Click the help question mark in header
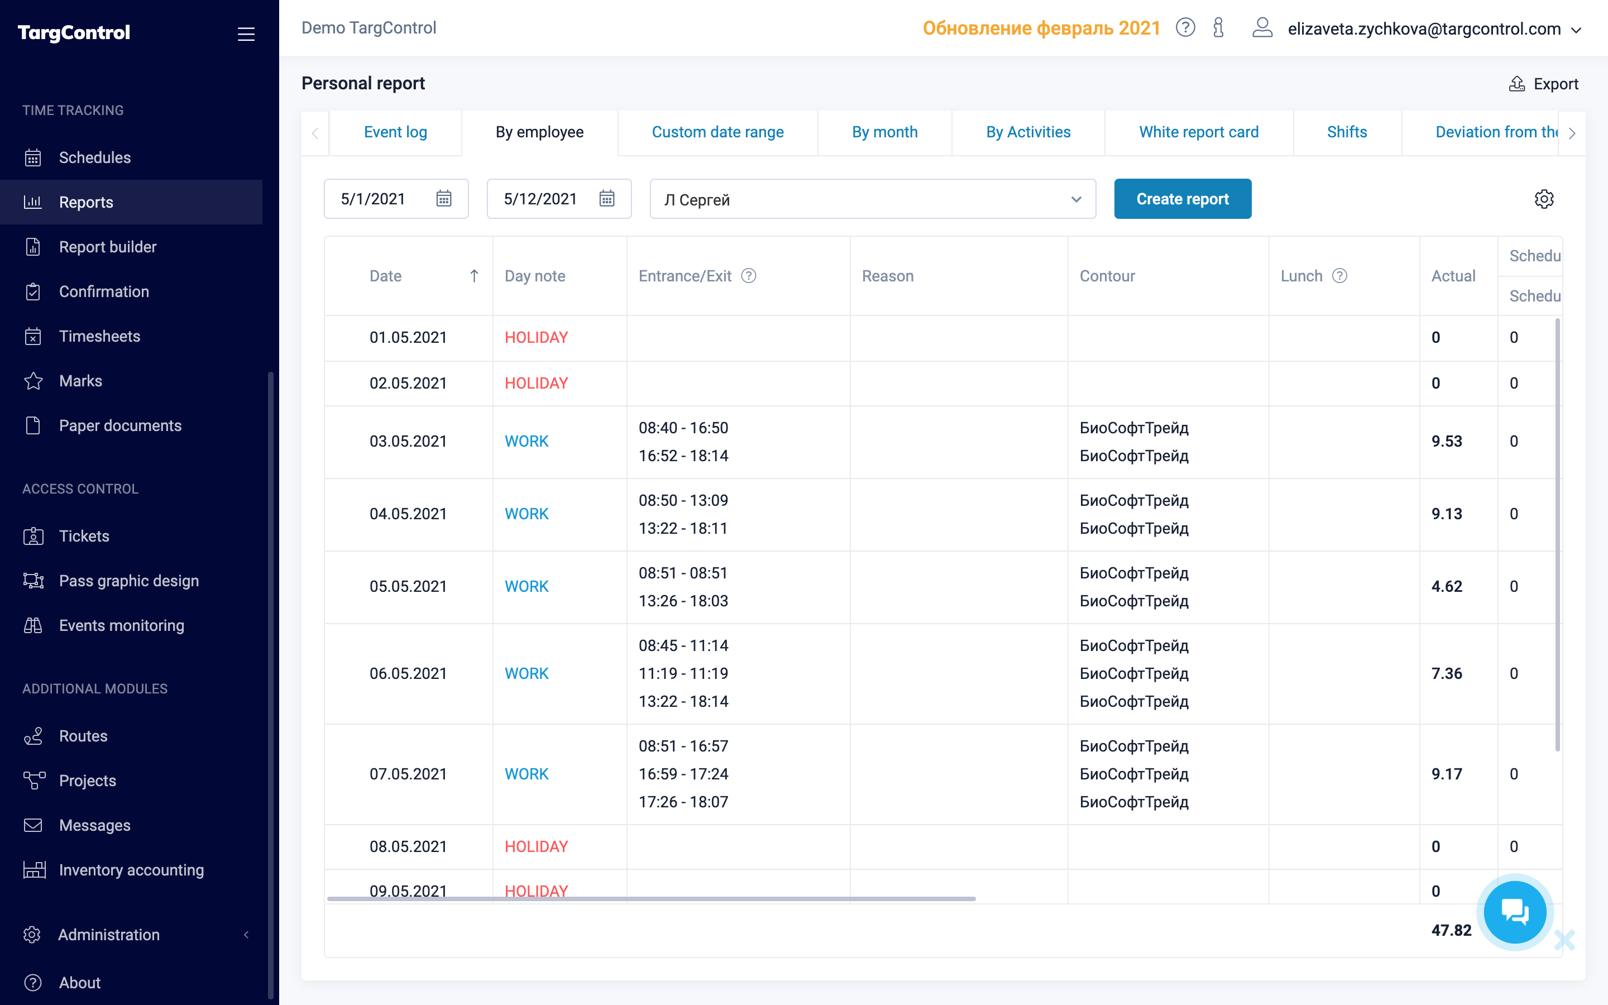 1185,28
